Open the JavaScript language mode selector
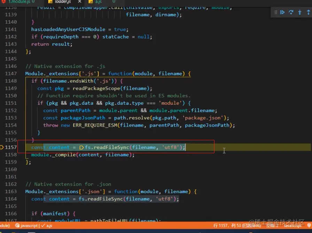Screen dimensions: 312x233 [292, 225]
